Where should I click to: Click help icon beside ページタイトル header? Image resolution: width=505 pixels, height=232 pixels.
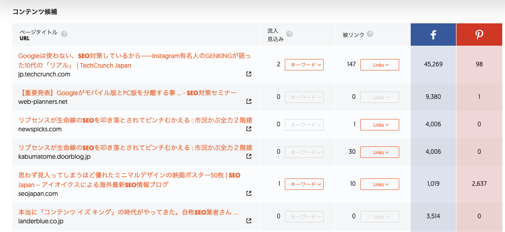click(64, 34)
